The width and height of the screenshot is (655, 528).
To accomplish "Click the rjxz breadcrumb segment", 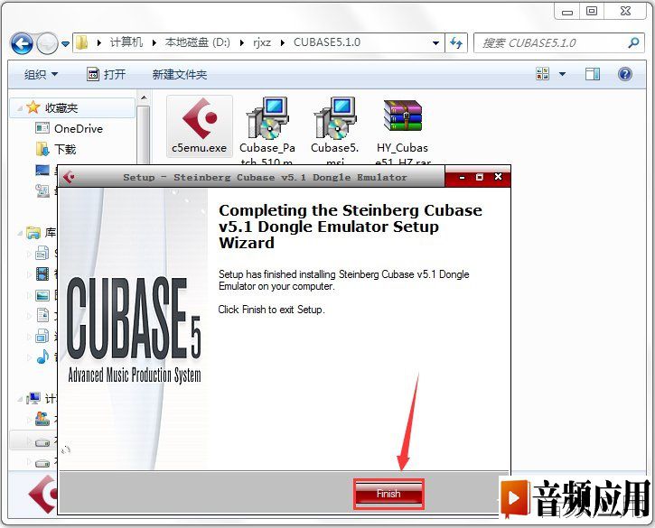I will click(x=262, y=42).
